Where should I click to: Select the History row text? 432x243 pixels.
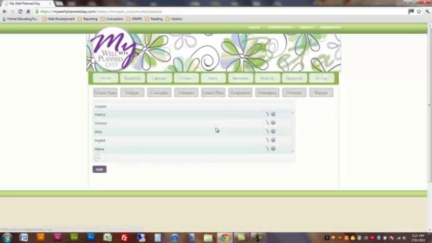coord(100,115)
